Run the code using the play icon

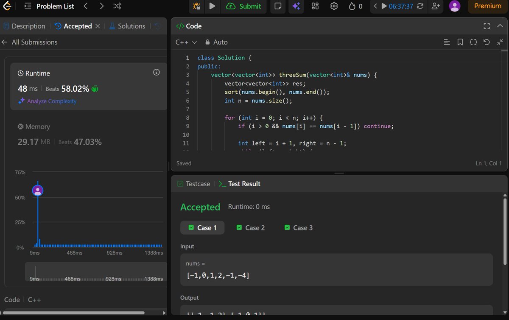pos(212,6)
